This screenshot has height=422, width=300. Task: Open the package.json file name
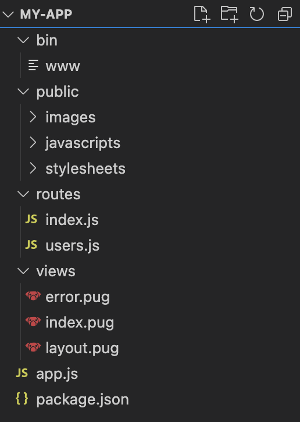(x=83, y=400)
